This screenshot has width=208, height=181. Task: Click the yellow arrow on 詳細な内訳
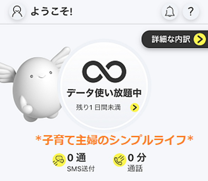[x=199, y=39]
